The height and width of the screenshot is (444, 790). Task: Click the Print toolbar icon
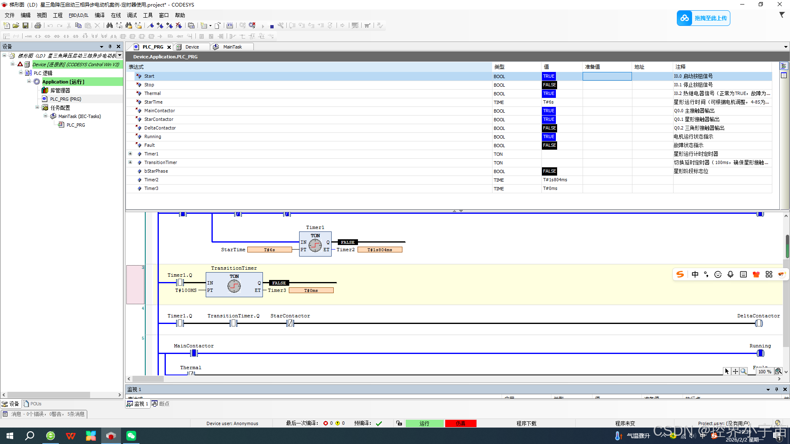38,25
